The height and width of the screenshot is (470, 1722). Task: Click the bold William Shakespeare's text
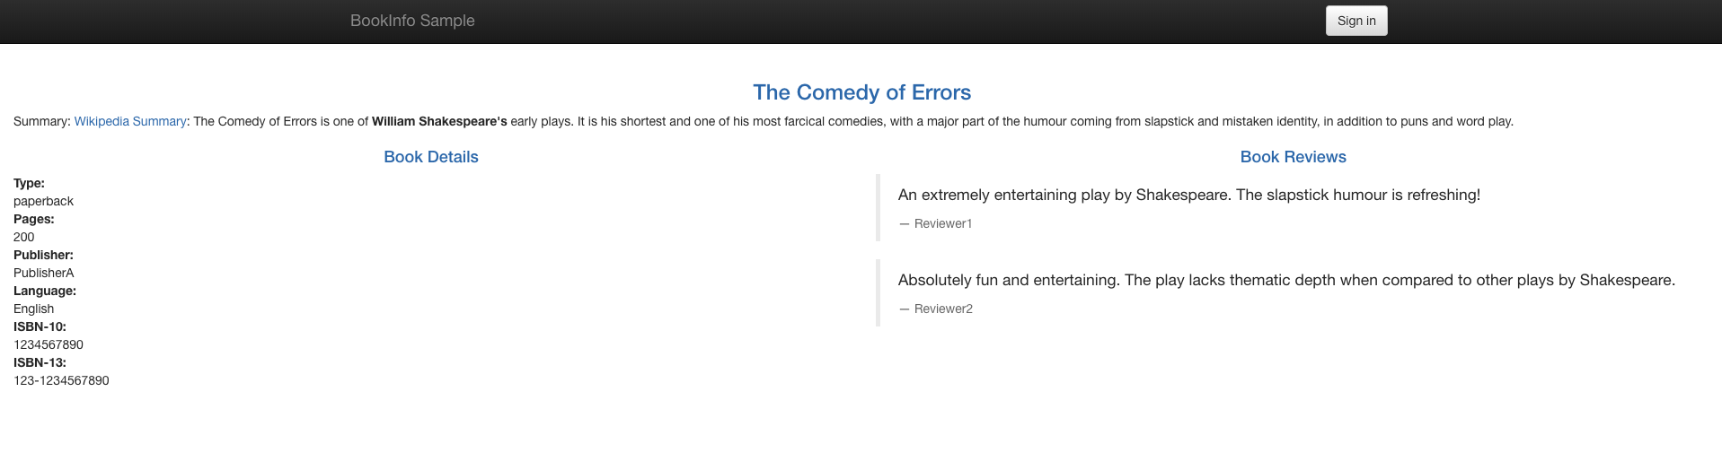tap(439, 121)
